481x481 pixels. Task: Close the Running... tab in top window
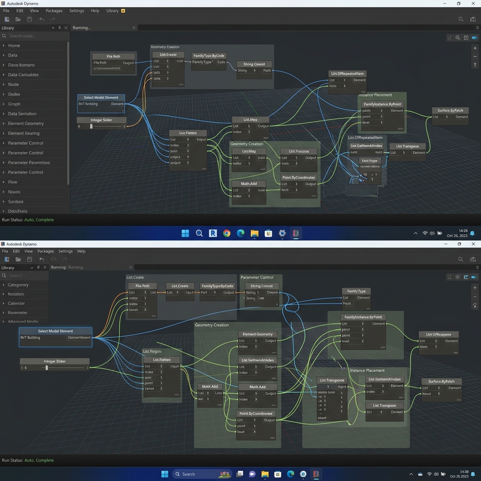(134, 28)
